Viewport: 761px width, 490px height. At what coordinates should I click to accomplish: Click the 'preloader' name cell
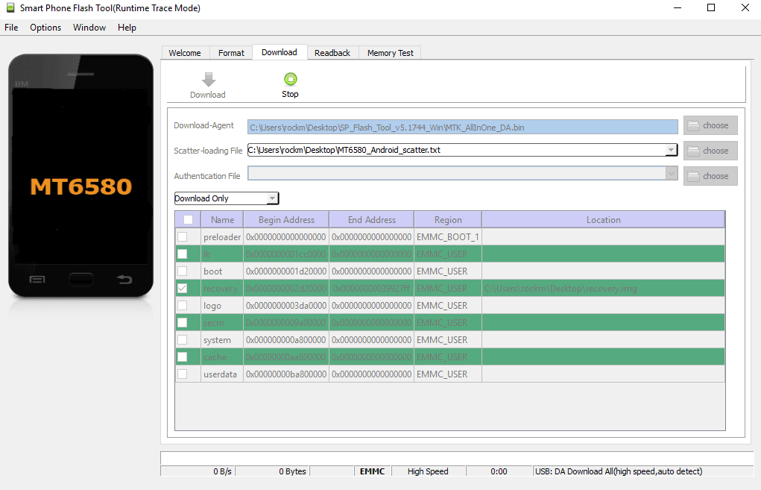pos(222,237)
